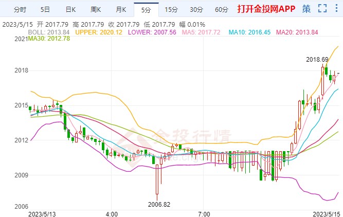Click the UPPER: 2020.12 legend value
Screen dimensions: 343x217
point(99,32)
